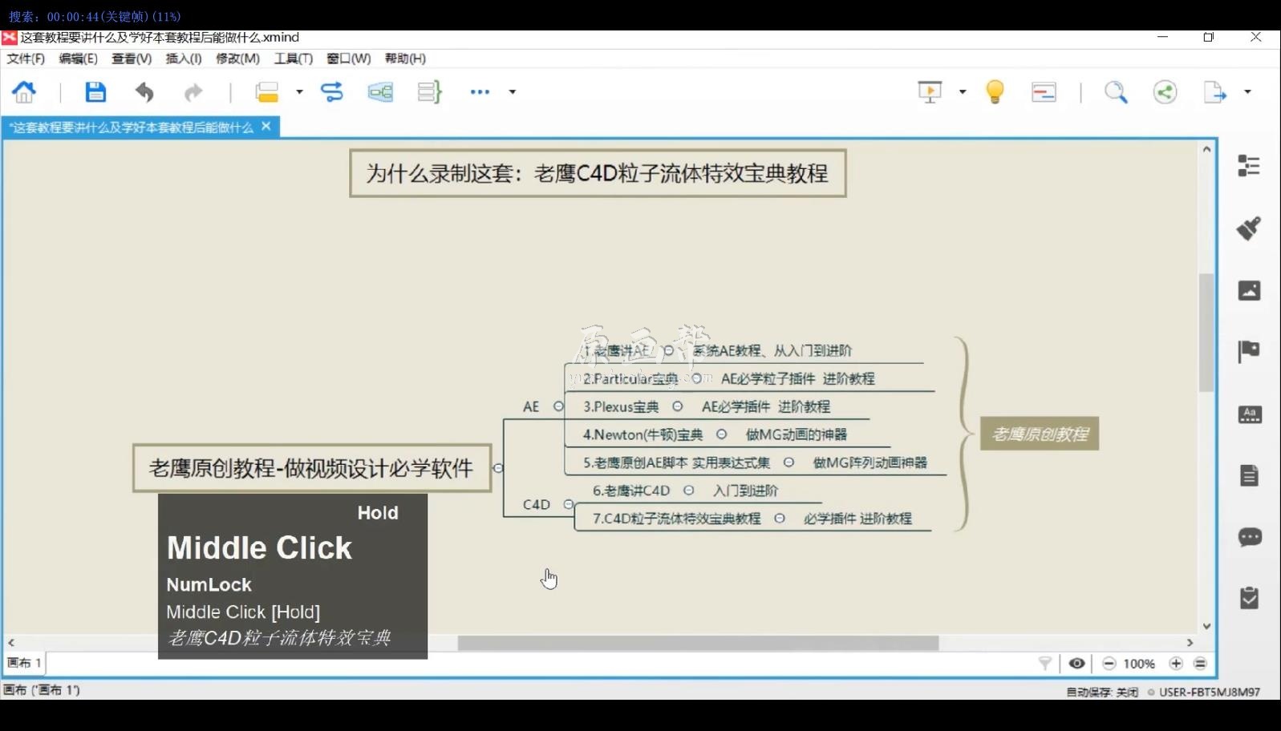The width and height of the screenshot is (1281, 731).
Task: Collapse the 4.Newton(牛顿)宝典 subtopic
Action: tap(721, 434)
